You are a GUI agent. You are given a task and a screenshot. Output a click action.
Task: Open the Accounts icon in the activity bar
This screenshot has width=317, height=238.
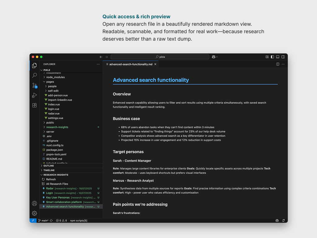[x=34, y=203]
